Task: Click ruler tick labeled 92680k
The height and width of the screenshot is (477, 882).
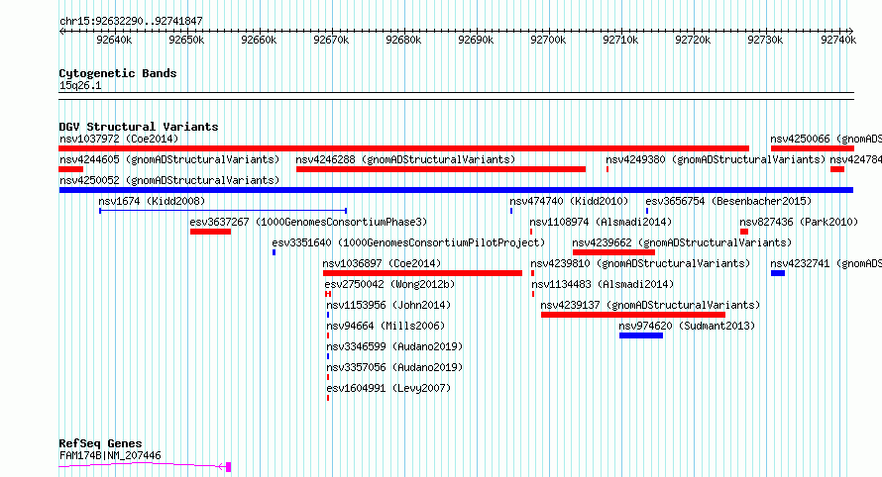Action: [x=403, y=40]
